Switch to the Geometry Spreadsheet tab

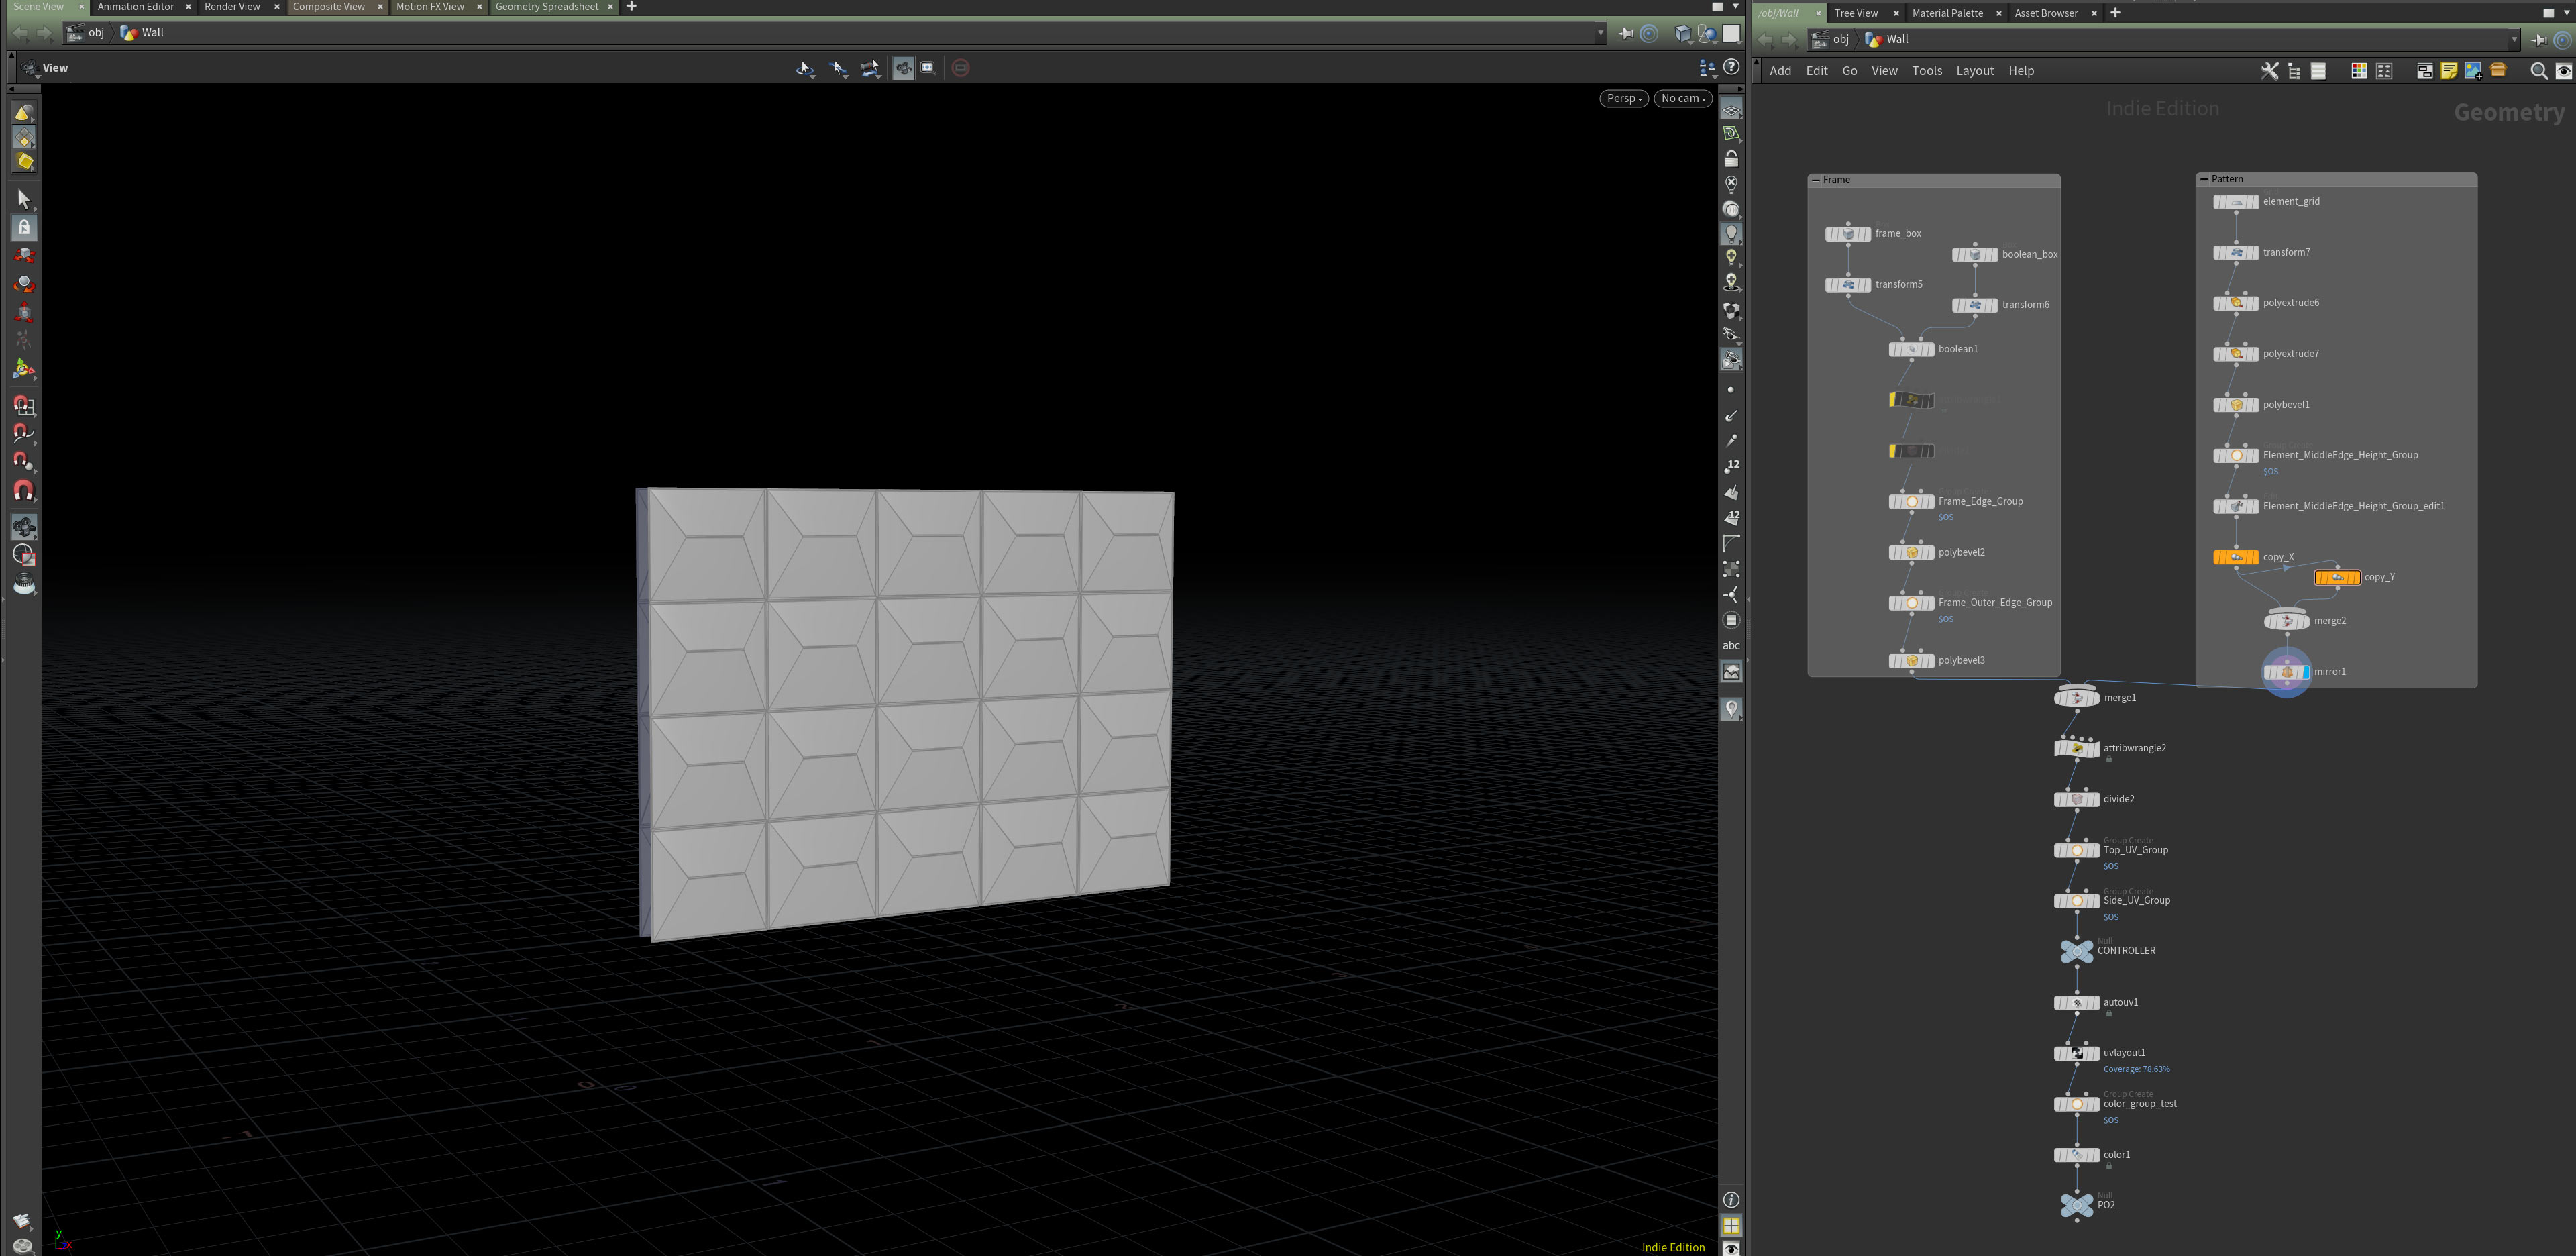point(546,7)
